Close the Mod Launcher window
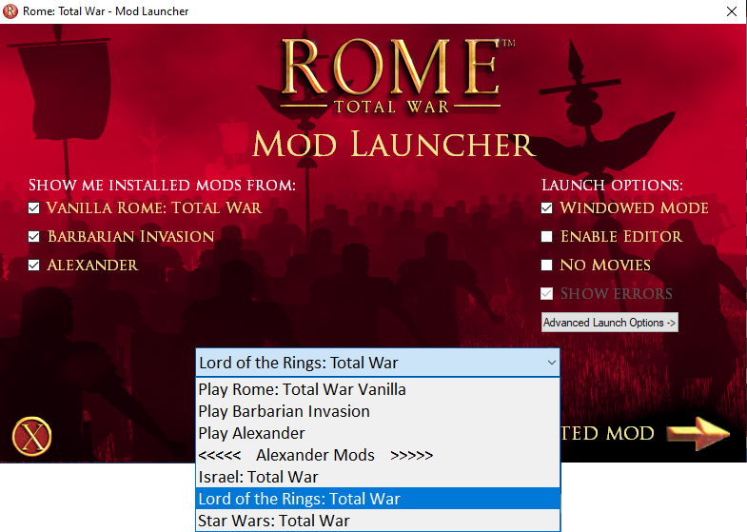The width and height of the screenshot is (747, 532). (732, 11)
